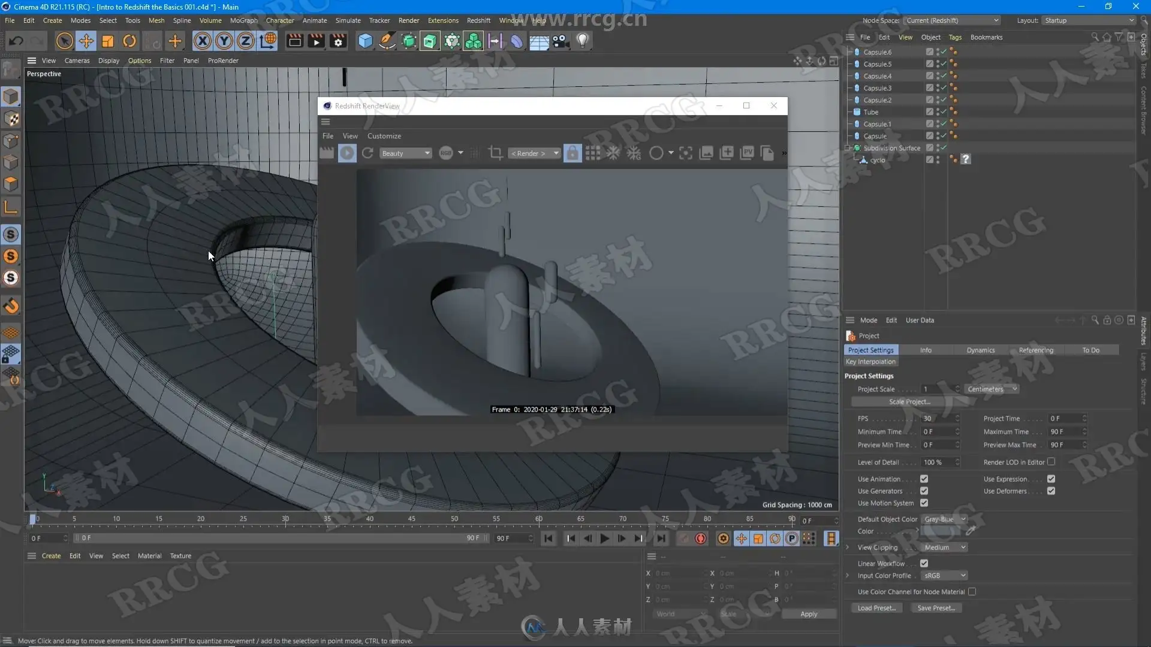Add a Light object from toolbar
The height and width of the screenshot is (647, 1151).
[x=582, y=41]
